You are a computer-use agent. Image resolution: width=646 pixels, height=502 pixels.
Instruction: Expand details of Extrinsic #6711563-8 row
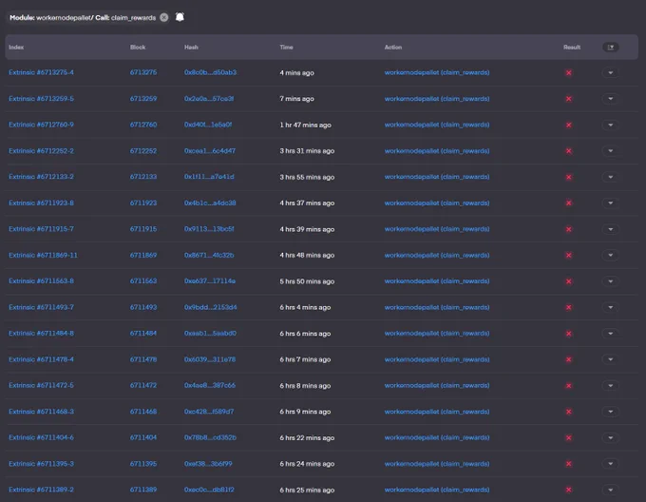click(x=611, y=281)
